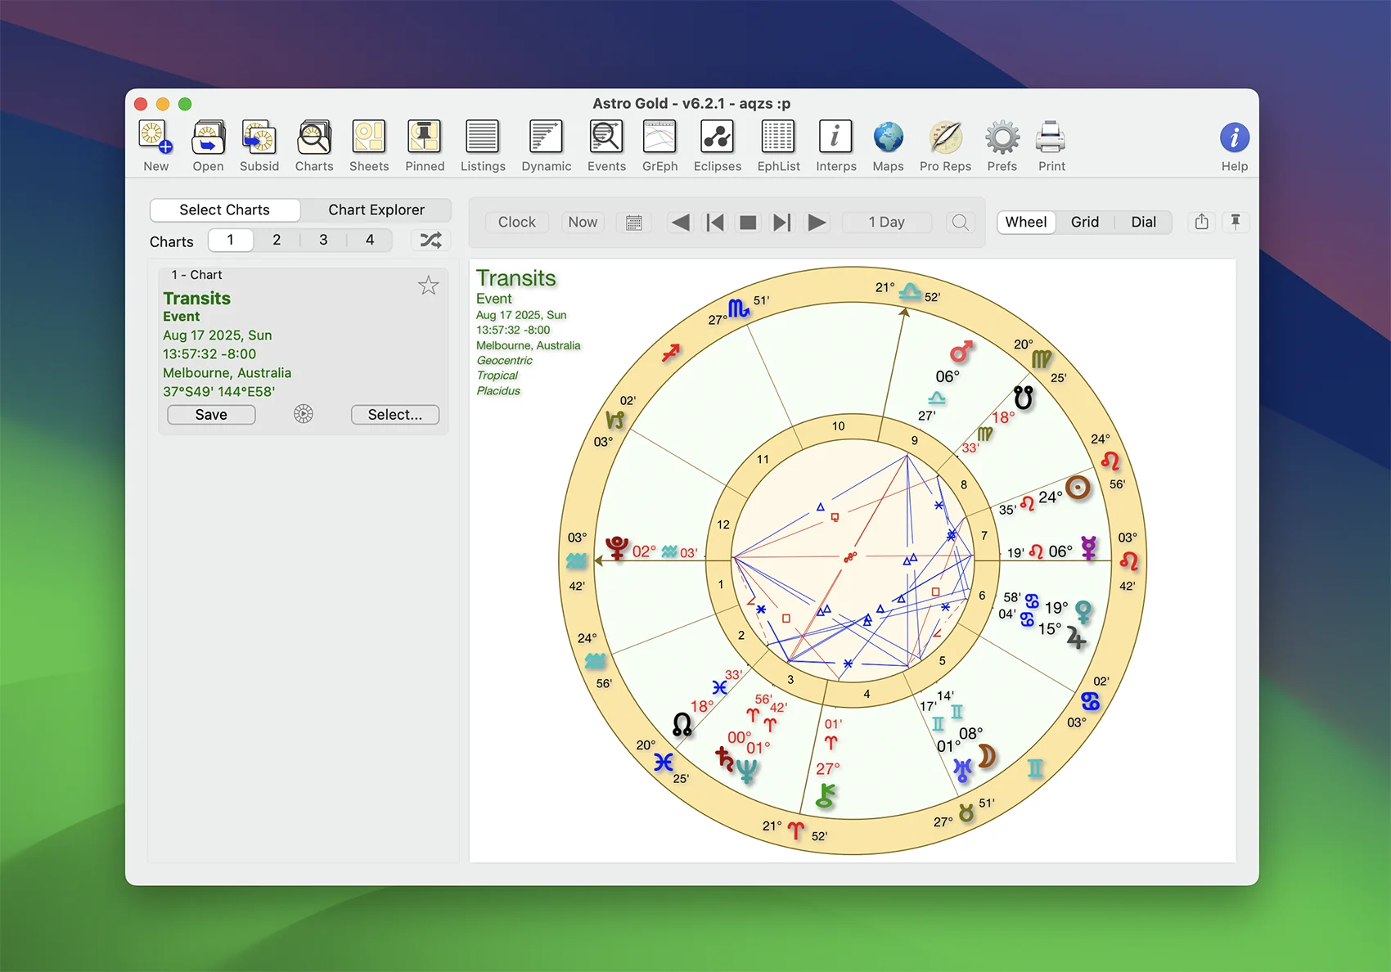The width and height of the screenshot is (1391, 972).
Task: Click the Moon glyph at 08° Gemini
Action: (988, 756)
